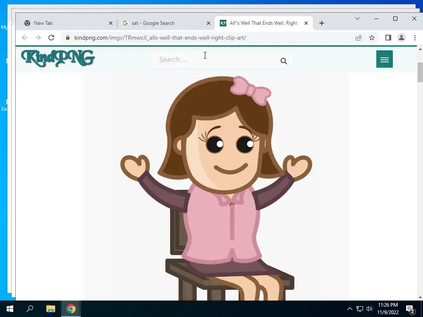
Task: Reload the current page
Action: (x=51, y=38)
